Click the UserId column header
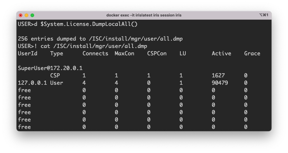Image resolution: width=288 pixels, height=153 pixels. 28,54
